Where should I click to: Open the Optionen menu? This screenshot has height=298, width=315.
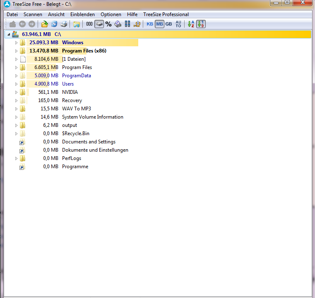point(111,14)
